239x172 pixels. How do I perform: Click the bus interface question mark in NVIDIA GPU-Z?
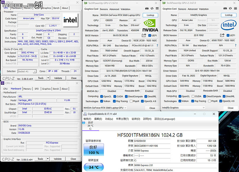pyautogui.click(x=157, y=45)
